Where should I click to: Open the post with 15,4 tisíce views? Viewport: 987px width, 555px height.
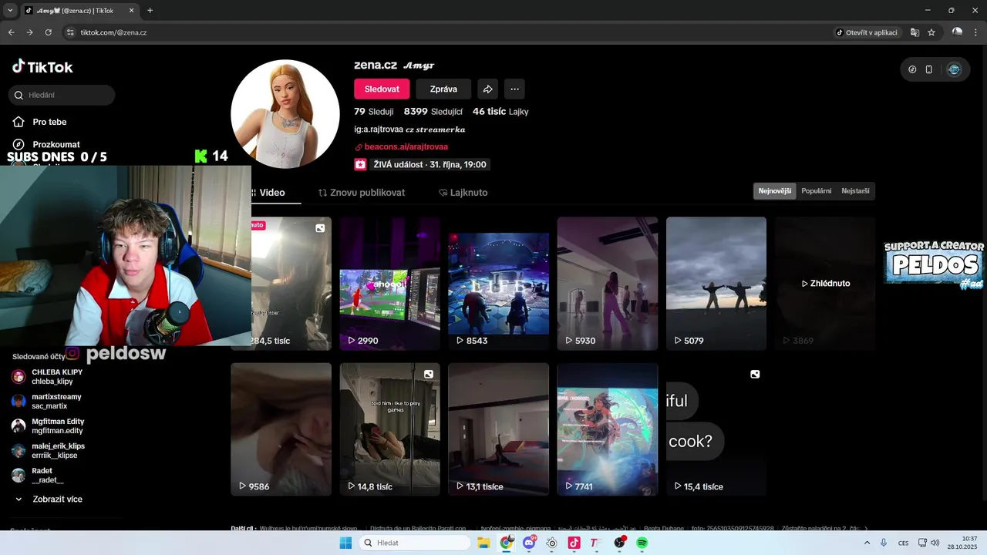tap(716, 429)
